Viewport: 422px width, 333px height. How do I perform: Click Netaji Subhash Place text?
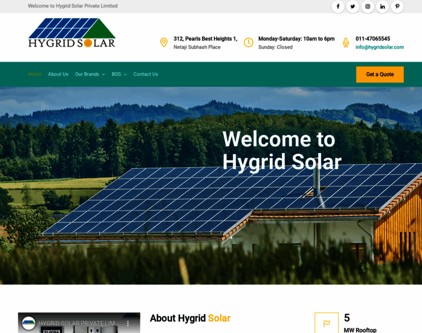point(197,47)
